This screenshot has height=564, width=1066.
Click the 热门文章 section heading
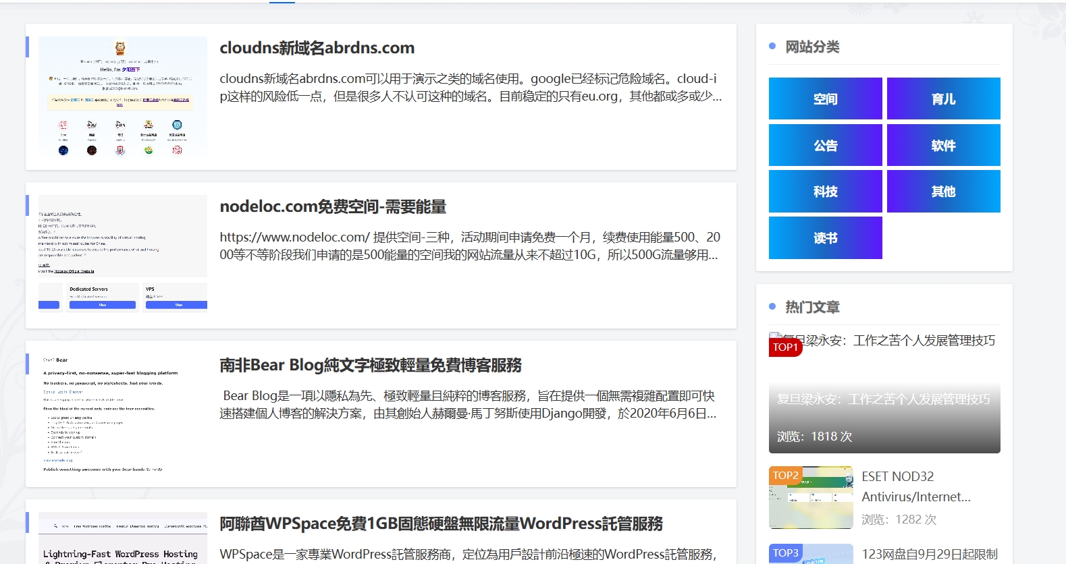coord(812,307)
